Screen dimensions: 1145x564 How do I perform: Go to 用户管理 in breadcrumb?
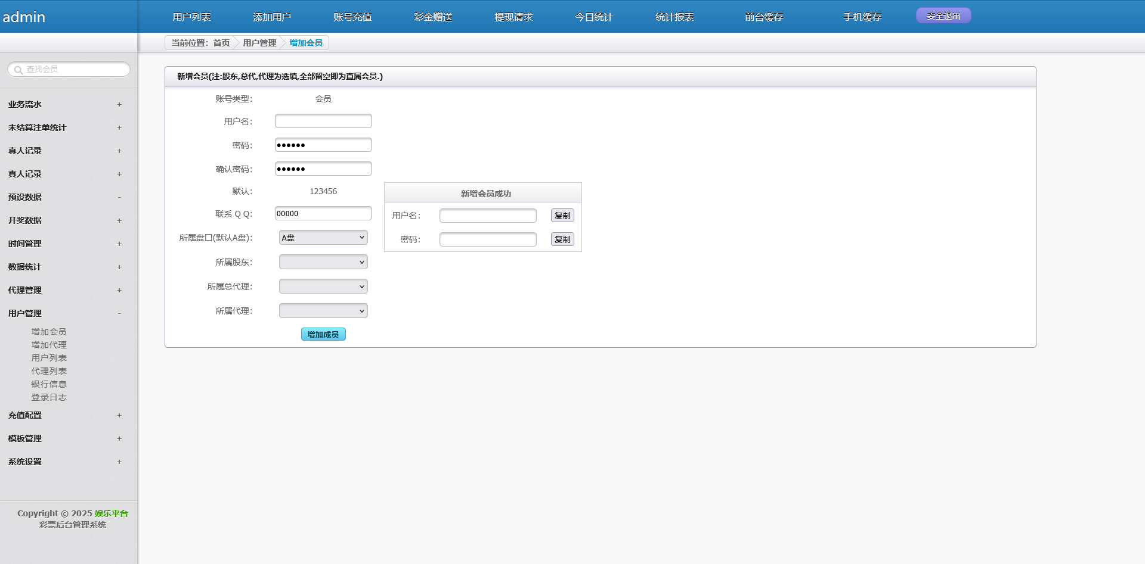[x=259, y=43]
